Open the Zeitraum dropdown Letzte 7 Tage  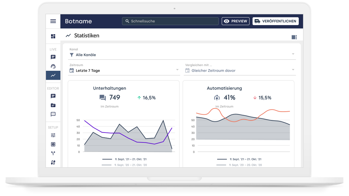124,70
